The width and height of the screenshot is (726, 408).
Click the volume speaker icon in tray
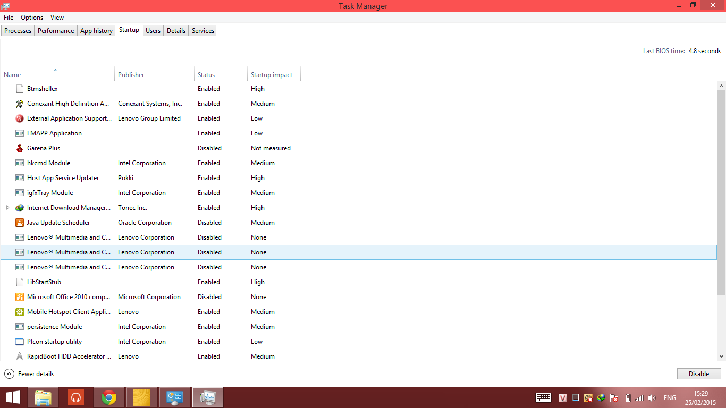coord(652,397)
